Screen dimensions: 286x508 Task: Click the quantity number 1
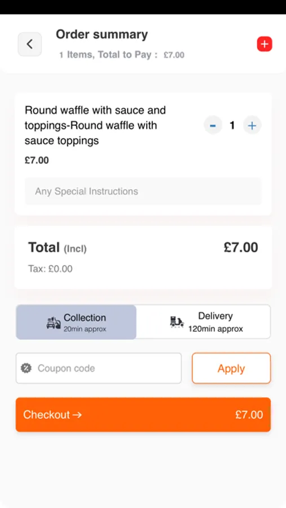232,125
